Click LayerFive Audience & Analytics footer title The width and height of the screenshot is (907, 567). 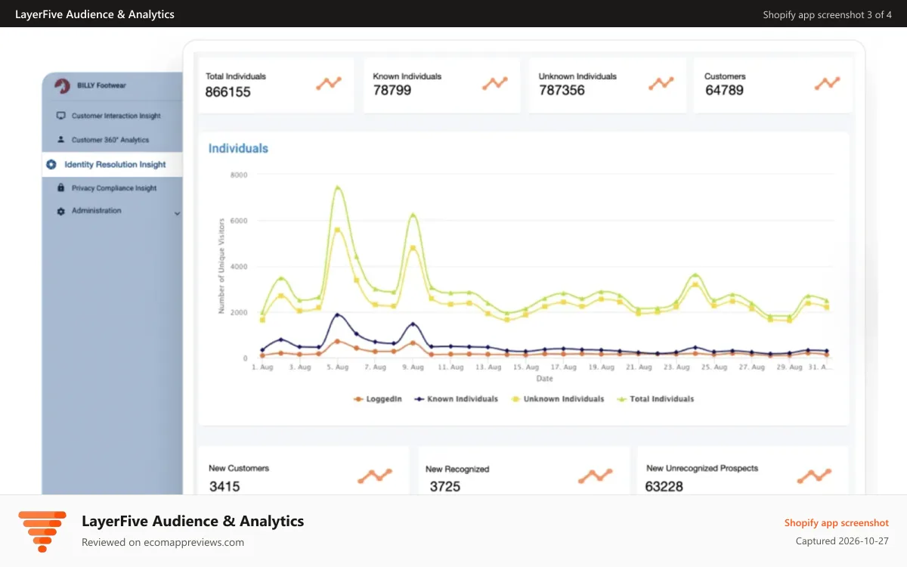point(193,521)
